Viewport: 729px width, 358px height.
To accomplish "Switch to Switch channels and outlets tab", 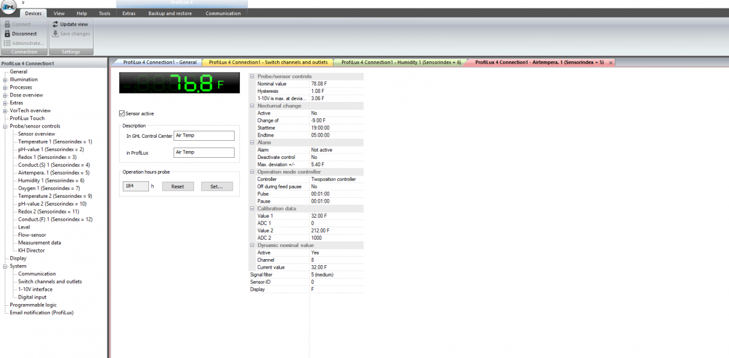I will point(269,62).
